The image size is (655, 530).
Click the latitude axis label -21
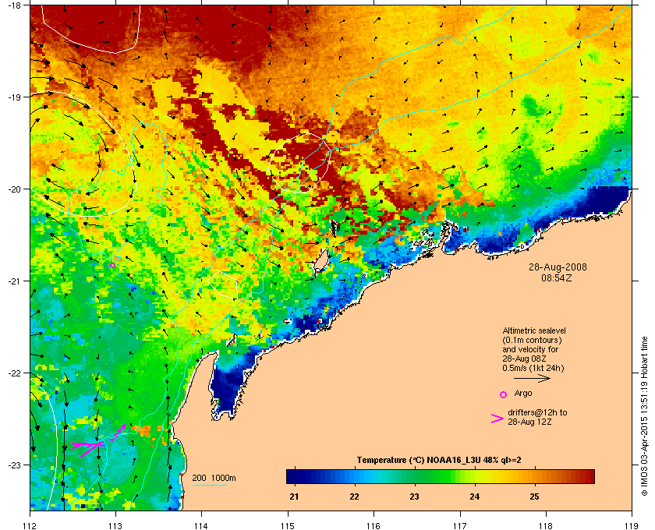[14, 281]
